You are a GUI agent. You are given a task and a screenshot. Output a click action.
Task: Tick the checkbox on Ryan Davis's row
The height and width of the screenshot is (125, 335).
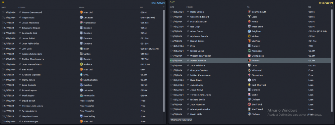pos(171,80)
